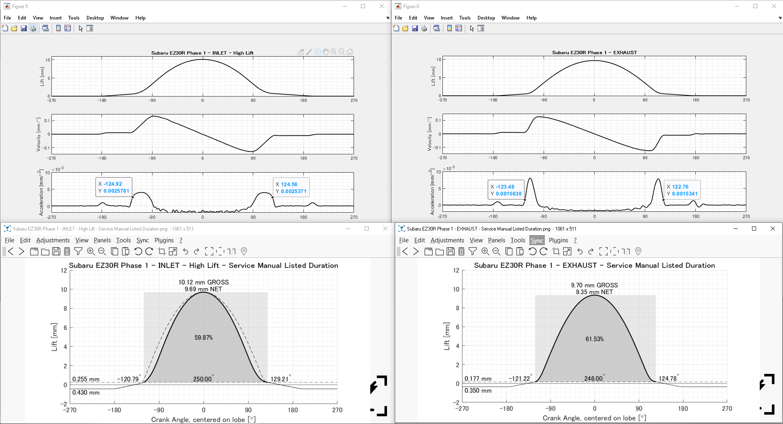Toggle Brush data tool above INLET plot

[x=309, y=52]
